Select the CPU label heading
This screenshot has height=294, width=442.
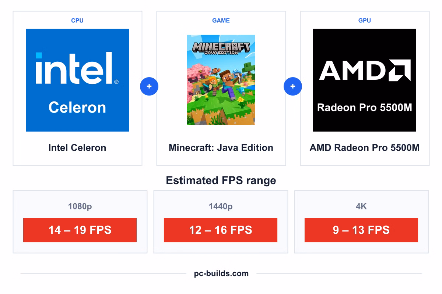point(77,21)
